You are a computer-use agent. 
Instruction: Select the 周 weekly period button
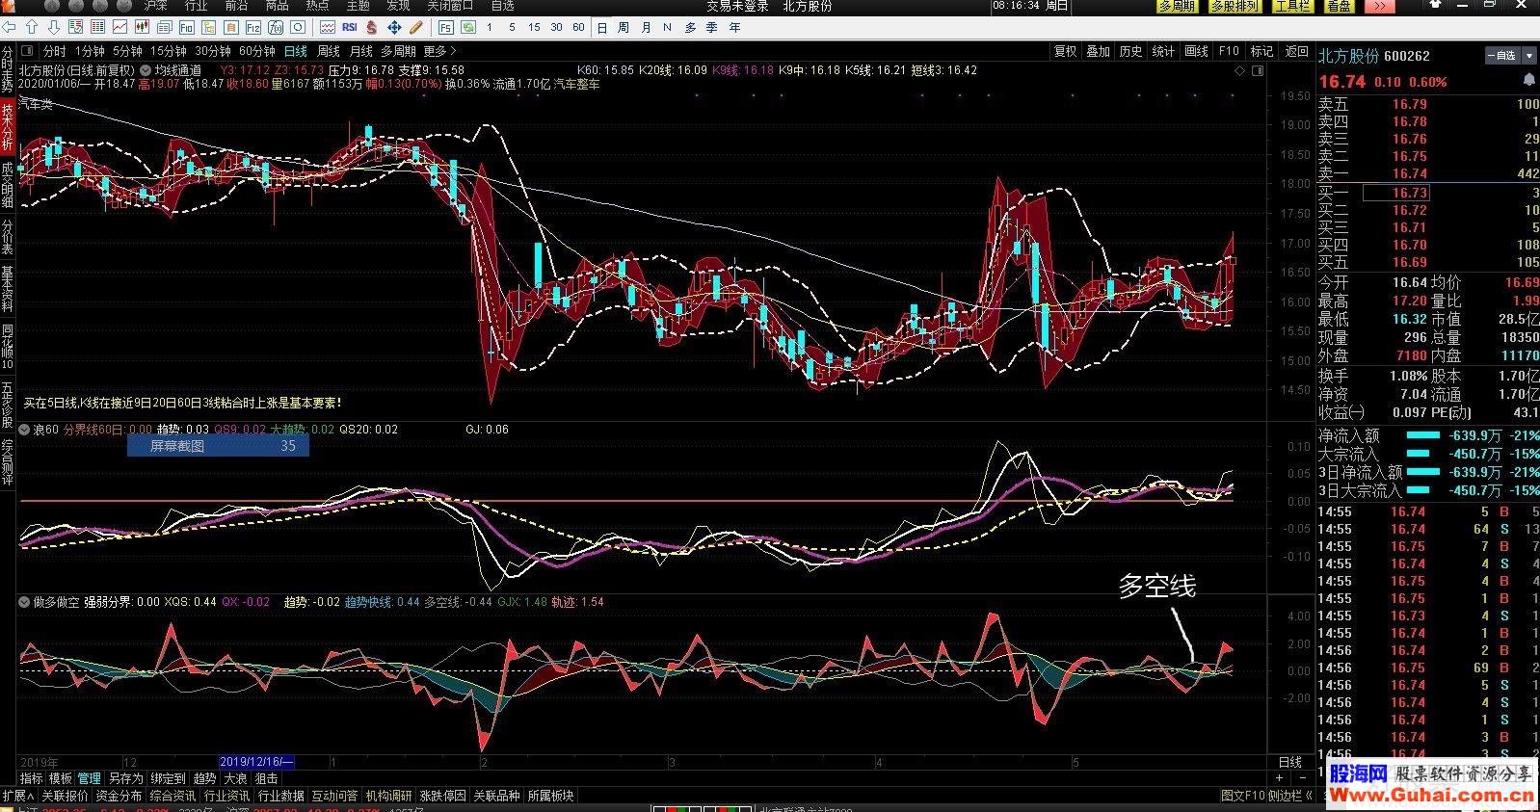click(623, 27)
